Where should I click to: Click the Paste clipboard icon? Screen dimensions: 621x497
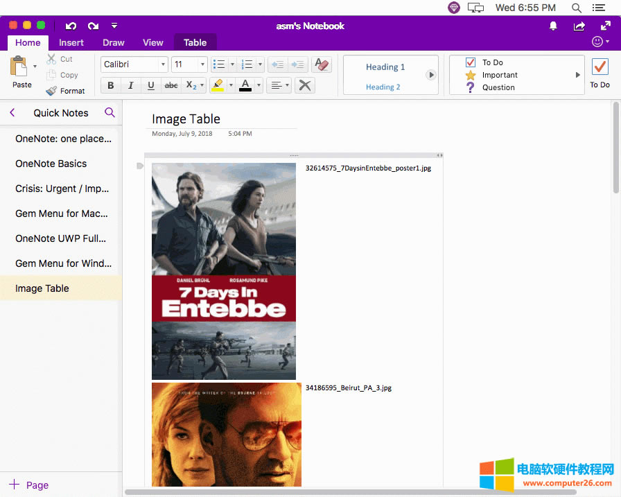(19, 67)
